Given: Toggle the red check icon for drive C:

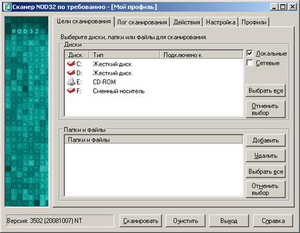Looking at the screenshot, I should pyautogui.click(x=71, y=63).
